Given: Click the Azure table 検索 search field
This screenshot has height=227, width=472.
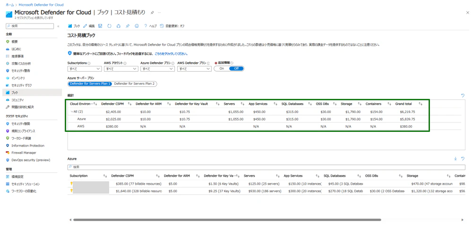Looking at the screenshot, I should pyautogui.click(x=266, y=167).
